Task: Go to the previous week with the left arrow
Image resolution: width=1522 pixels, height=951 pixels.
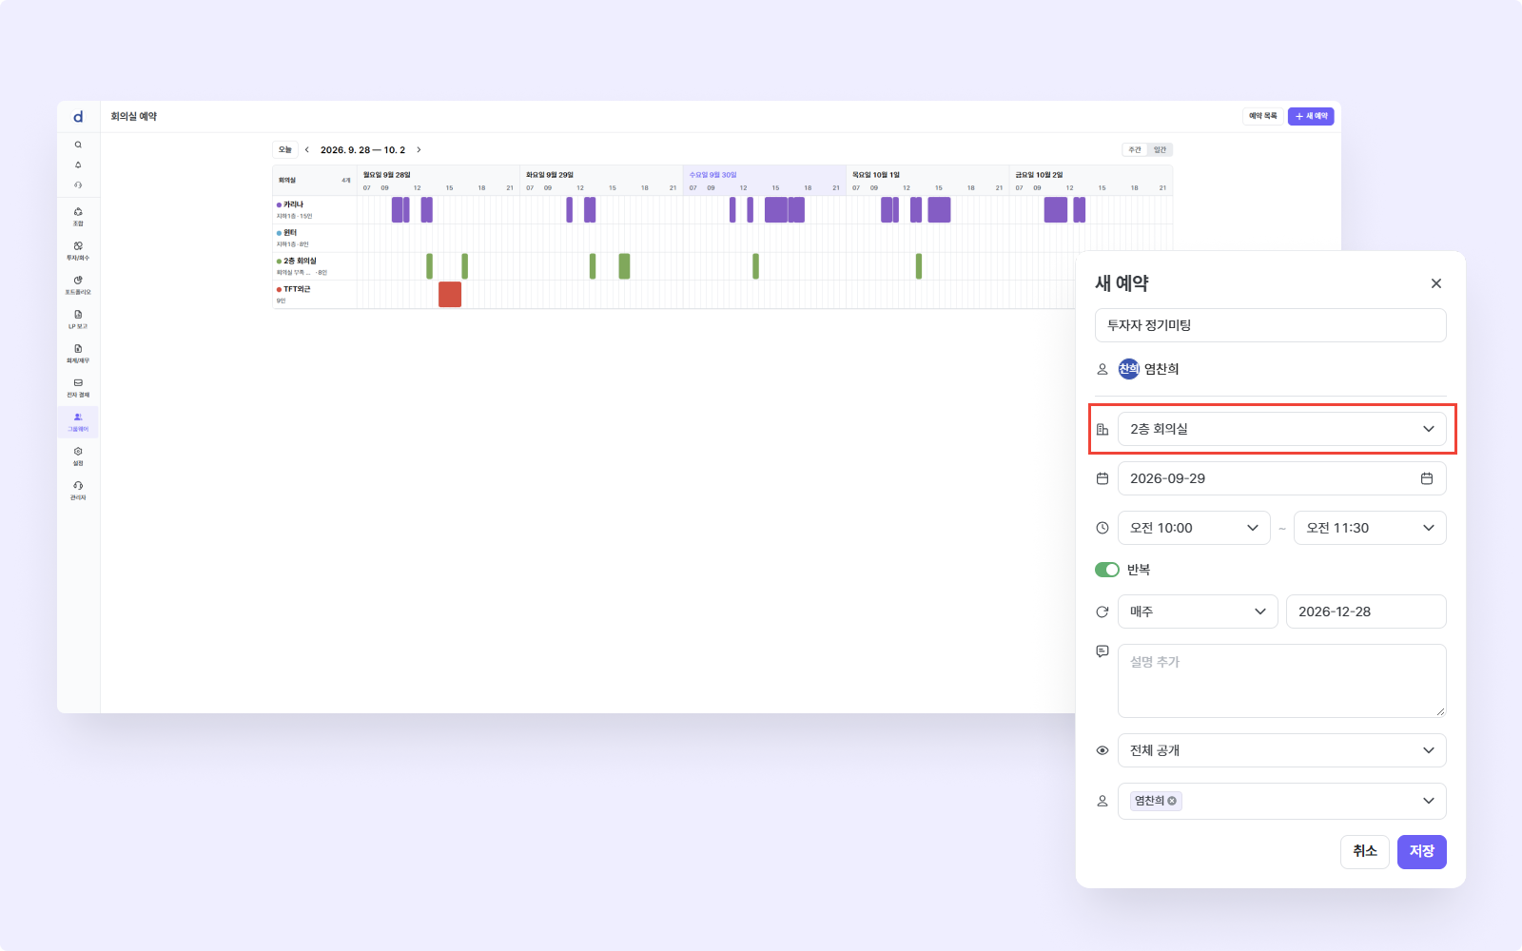Action: (306, 149)
